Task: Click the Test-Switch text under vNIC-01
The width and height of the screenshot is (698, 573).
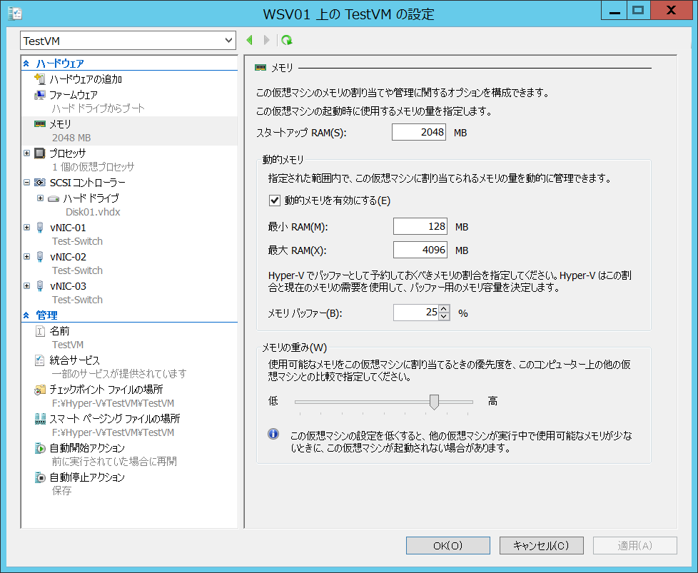Action: 77,241
